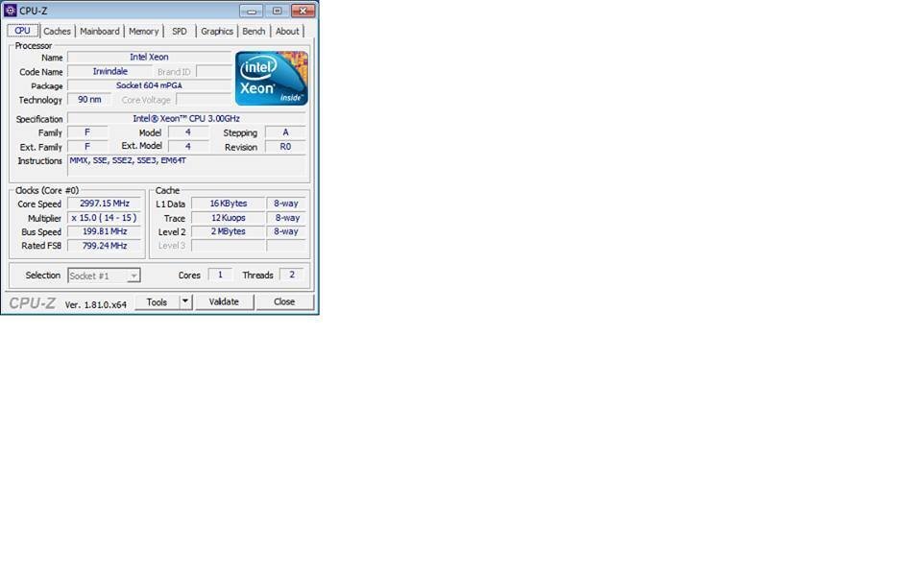Click the Name field 'Intel Xeon'
This screenshot has height=576, width=922.
(x=150, y=57)
